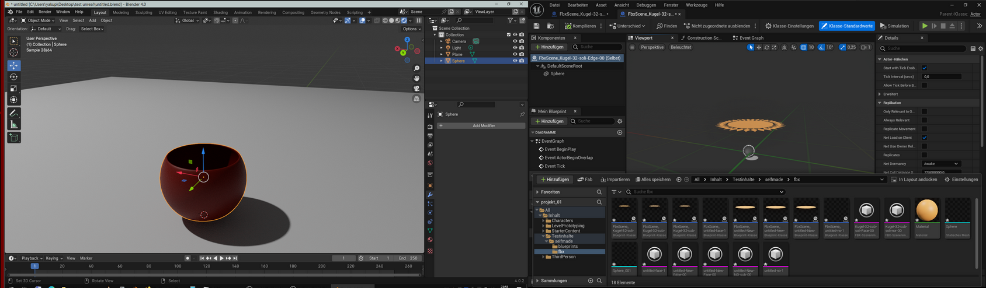Enable the Always Relevant checkbox

click(924, 120)
